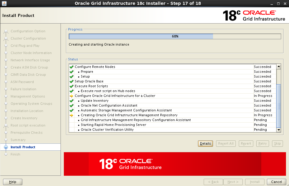Select Finish step in sidebar
Viewport: 289px width, 186px height.
(15, 154)
